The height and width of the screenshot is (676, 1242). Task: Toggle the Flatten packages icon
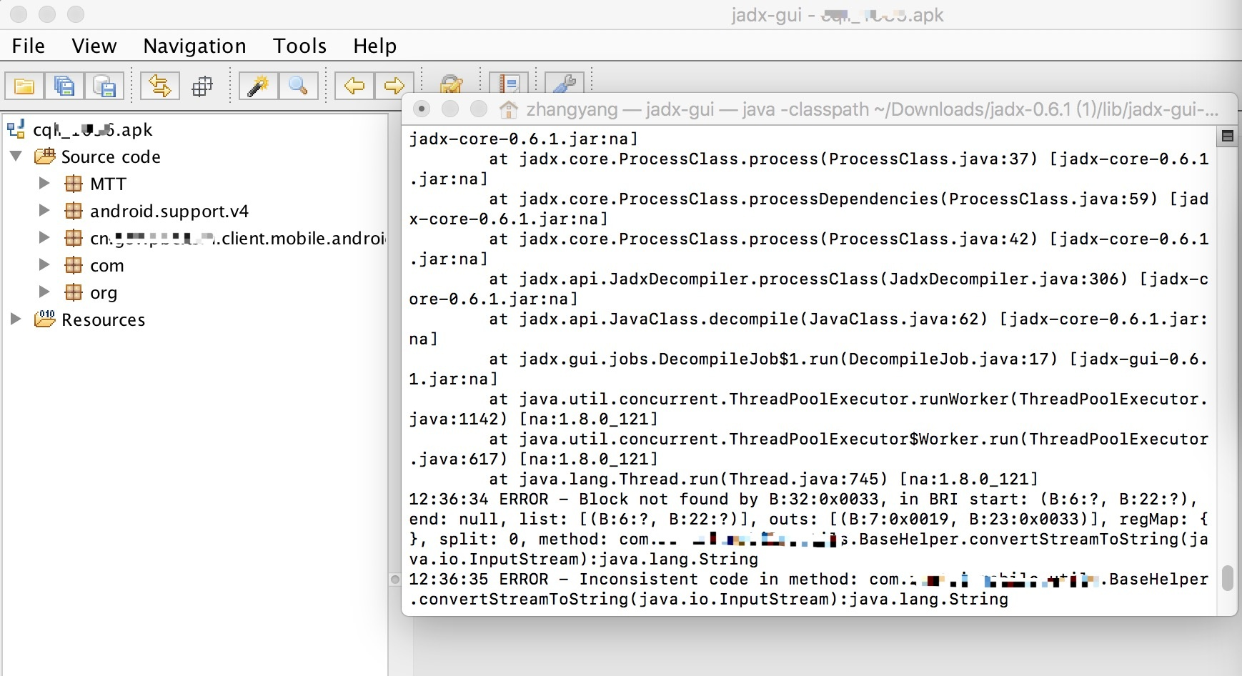tap(203, 86)
